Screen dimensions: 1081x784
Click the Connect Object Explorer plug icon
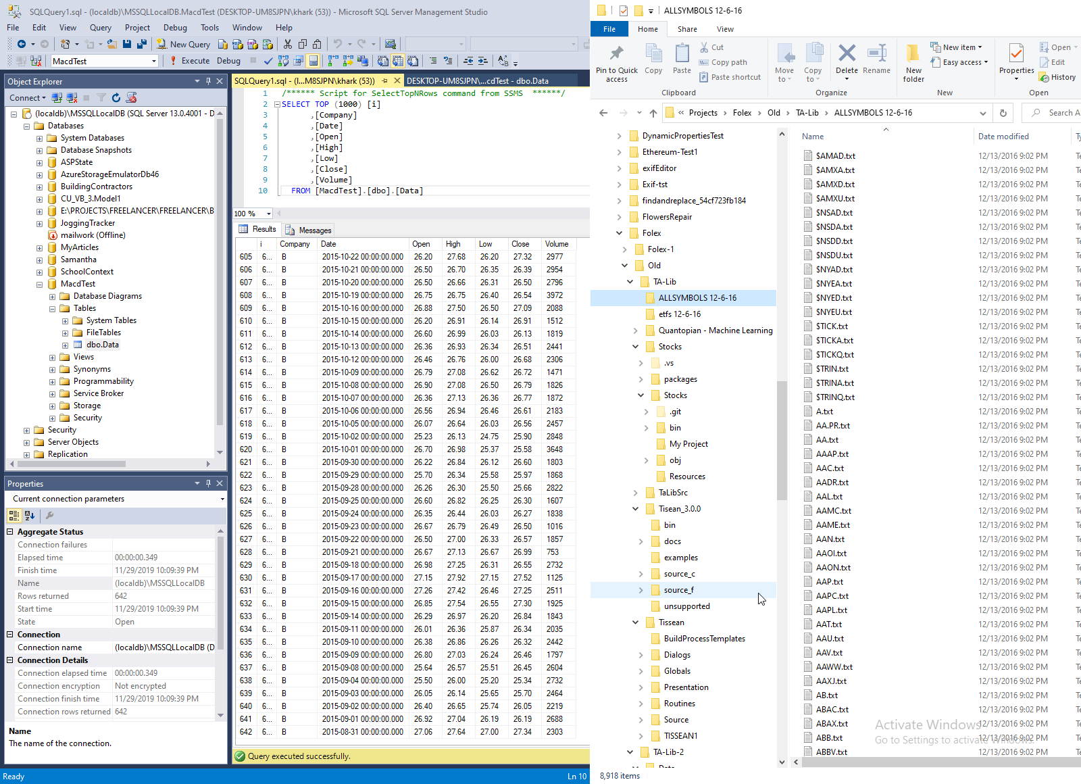[57, 98]
